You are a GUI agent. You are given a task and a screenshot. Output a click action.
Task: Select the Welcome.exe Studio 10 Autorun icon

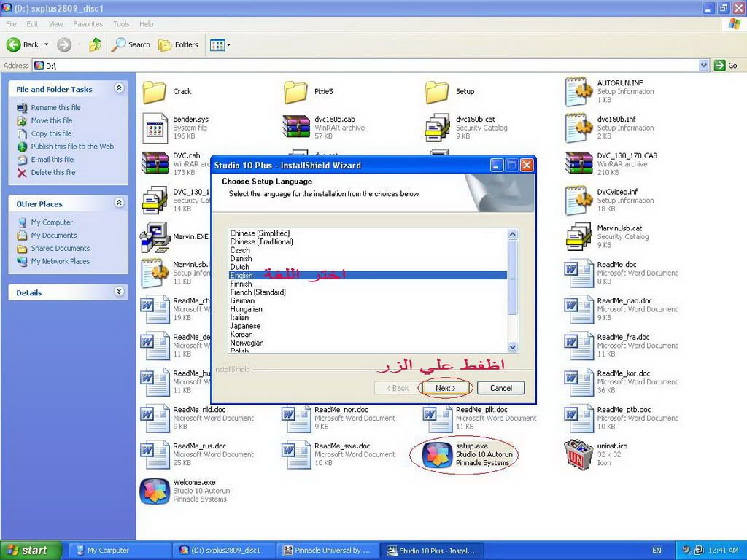(x=155, y=491)
